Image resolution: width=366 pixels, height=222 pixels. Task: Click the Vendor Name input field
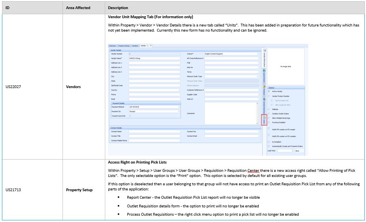click(154, 58)
